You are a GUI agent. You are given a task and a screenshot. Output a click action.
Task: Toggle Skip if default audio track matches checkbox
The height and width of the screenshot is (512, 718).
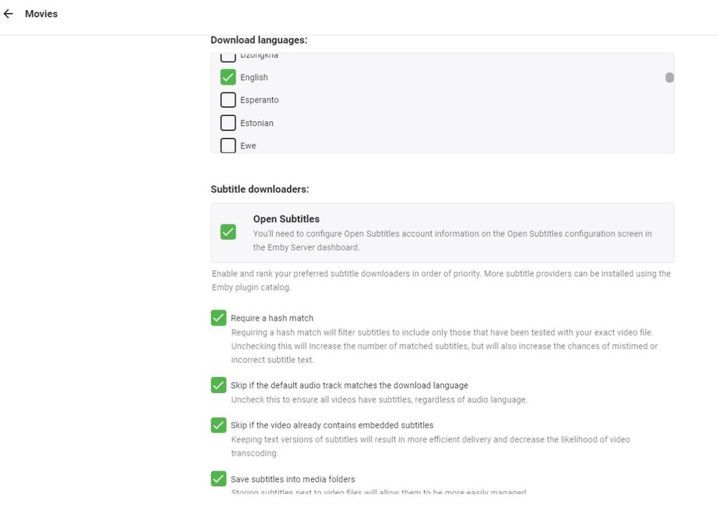tap(219, 385)
